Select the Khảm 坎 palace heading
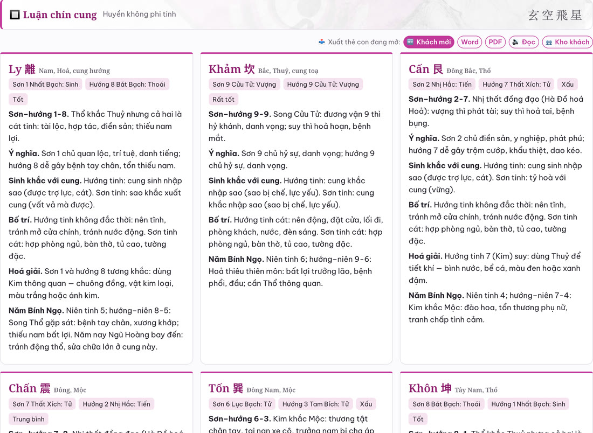Image resolution: width=593 pixels, height=433 pixels. tap(231, 69)
